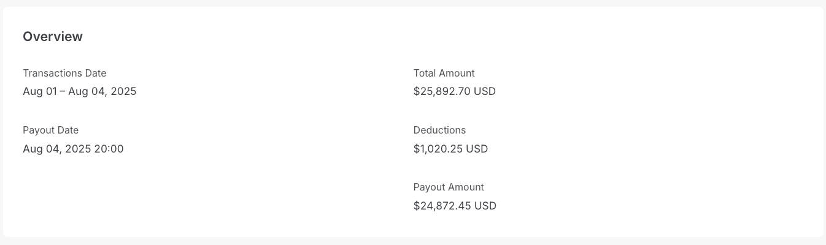Viewport: 826px width, 245px height.
Task: Click the 2025 year in transactions date range
Action: [123, 92]
